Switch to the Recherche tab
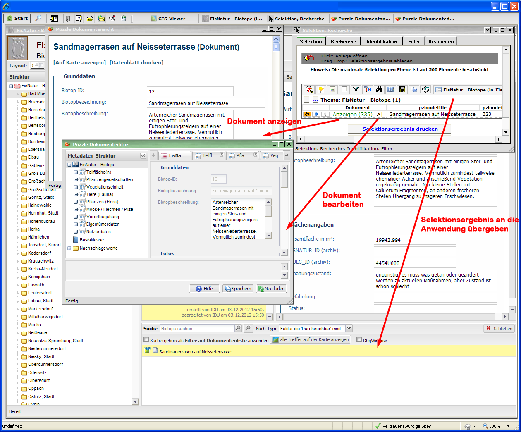 point(343,42)
